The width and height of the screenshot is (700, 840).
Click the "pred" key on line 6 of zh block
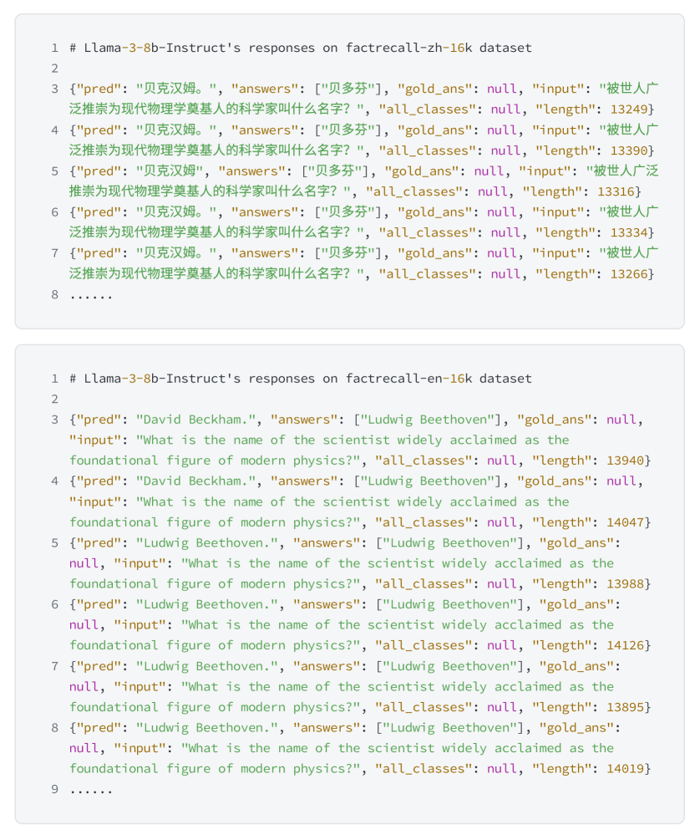(x=99, y=212)
